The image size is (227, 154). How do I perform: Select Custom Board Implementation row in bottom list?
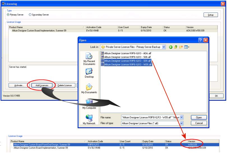click(x=116, y=148)
